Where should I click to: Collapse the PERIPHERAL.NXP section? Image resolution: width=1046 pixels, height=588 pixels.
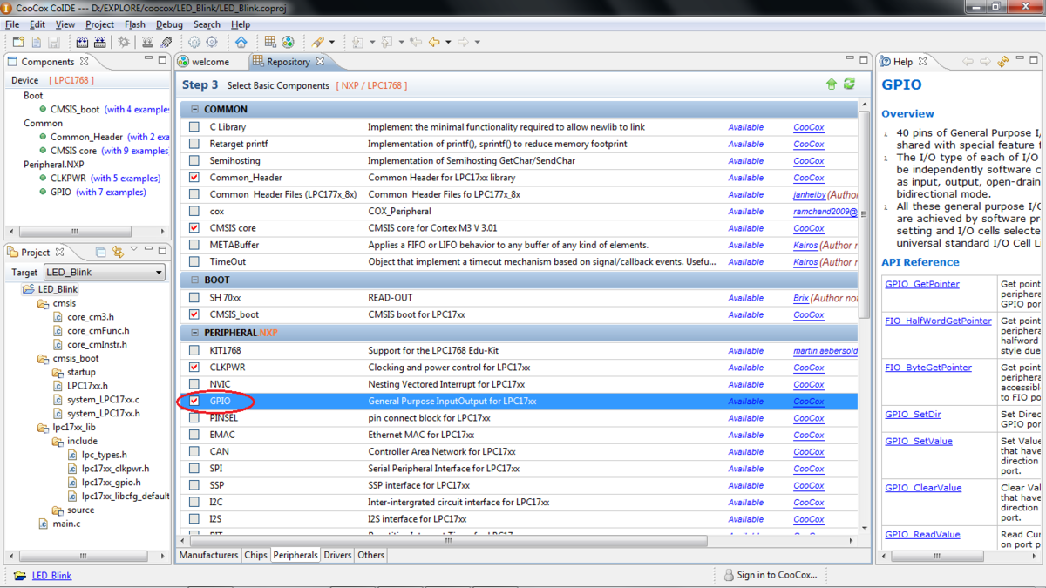click(194, 333)
